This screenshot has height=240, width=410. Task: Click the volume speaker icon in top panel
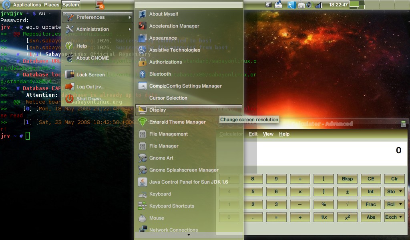click(x=310, y=5)
